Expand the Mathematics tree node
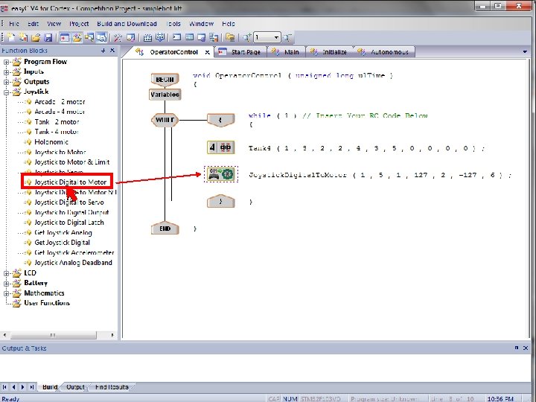Screen dimensions: 536x402 coord(6,293)
